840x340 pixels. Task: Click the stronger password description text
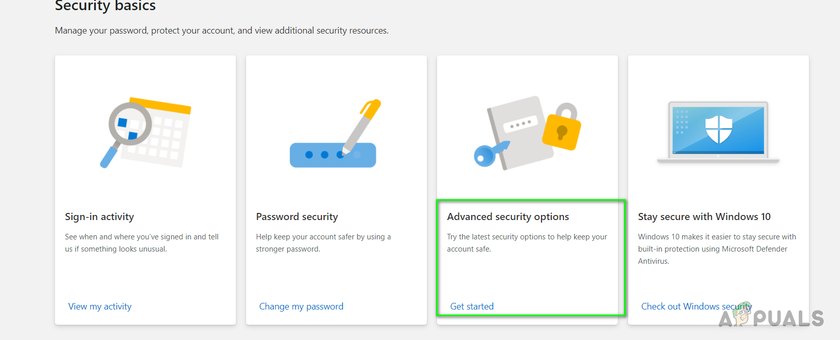click(323, 243)
